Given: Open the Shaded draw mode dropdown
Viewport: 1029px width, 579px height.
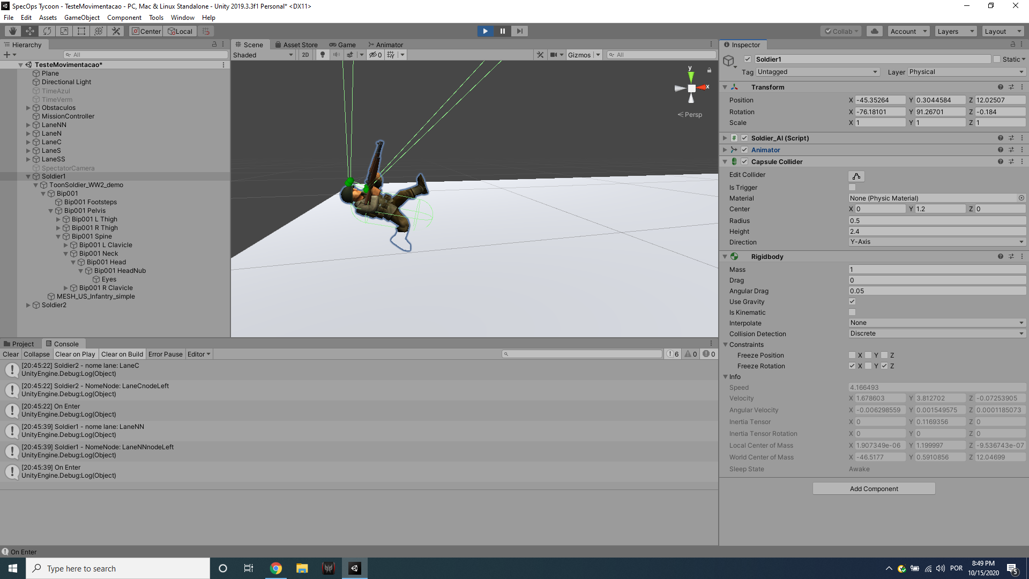Looking at the screenshot, I should pos(262,54).
